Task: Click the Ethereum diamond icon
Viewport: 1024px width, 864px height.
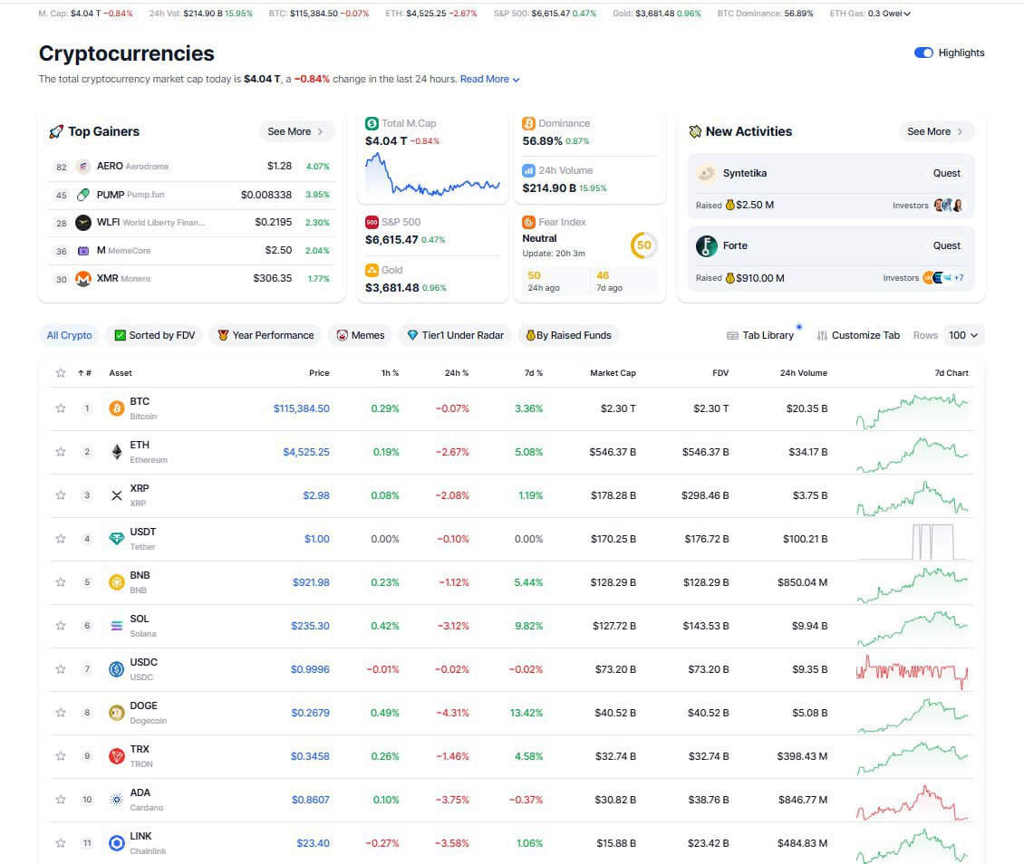Action: 116,452
